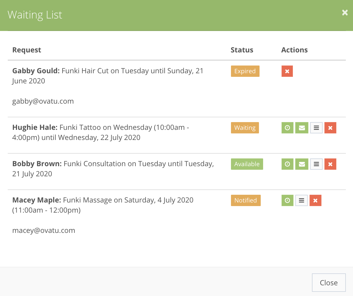This screenshot has width=353, height=296.
Task: Click Bobby Brown's clock action icon
Action: click(x=287, y=164)
